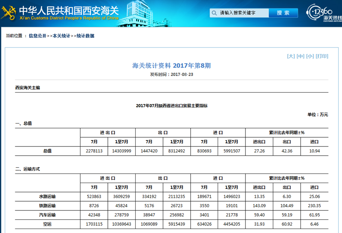Image resolution: width=342 pixels, height=233 pixels.
Task: Click the cell value 1447420
Action: point(149,151)
